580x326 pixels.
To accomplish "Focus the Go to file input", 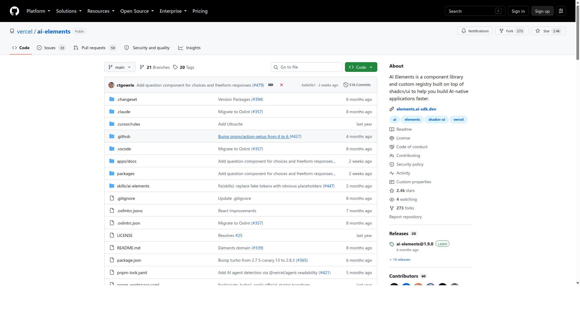I will click(x=307, y=67).
